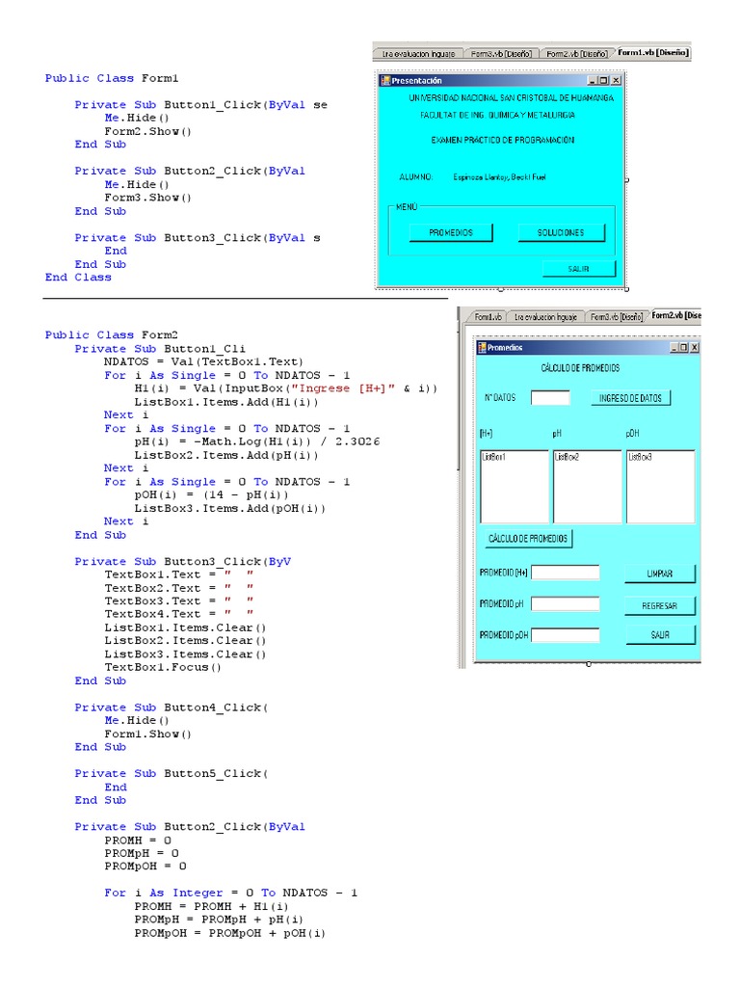Click the 'TextBox1.Focus()' code line
The height and width of the screenshot is (987, 740).
click(163, 667)
